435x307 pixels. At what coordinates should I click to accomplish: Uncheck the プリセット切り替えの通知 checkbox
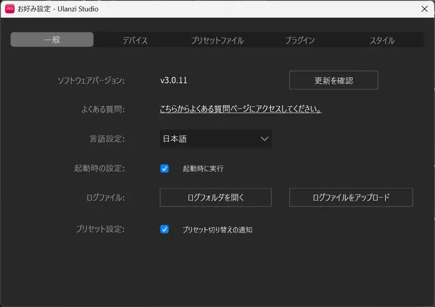[165, 229]
